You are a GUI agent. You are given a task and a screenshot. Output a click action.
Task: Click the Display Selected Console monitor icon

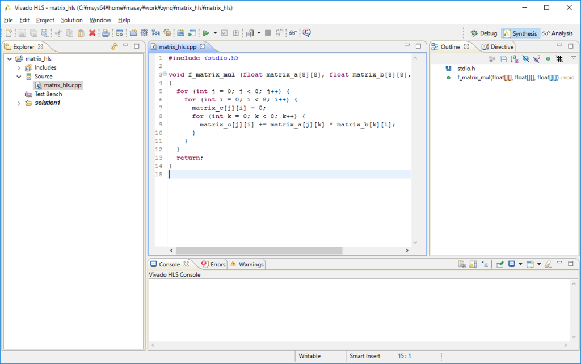coord(512,264)
